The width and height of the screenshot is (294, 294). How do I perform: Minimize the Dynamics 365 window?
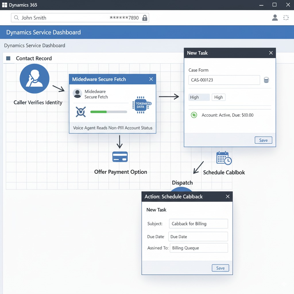[x=261, y=5]
